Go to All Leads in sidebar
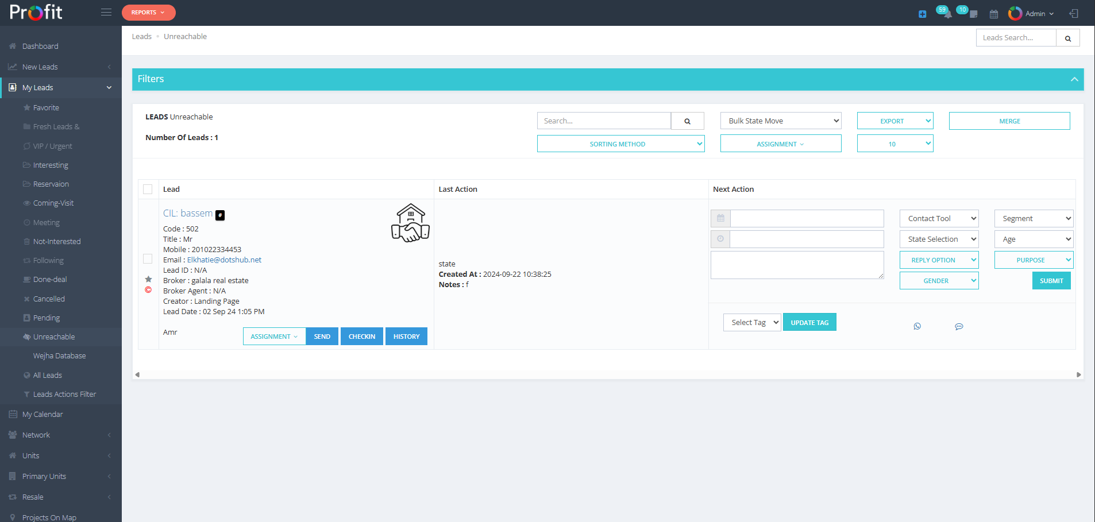 (x=48, y=376)
